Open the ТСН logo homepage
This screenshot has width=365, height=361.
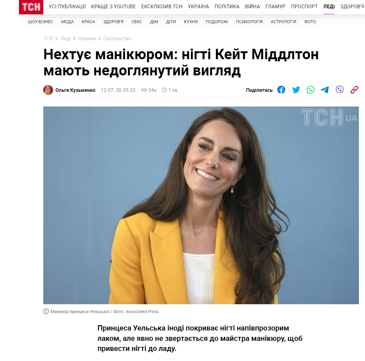(x=31, y=7)
